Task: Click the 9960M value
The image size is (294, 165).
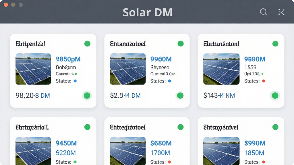Action: 161,59
